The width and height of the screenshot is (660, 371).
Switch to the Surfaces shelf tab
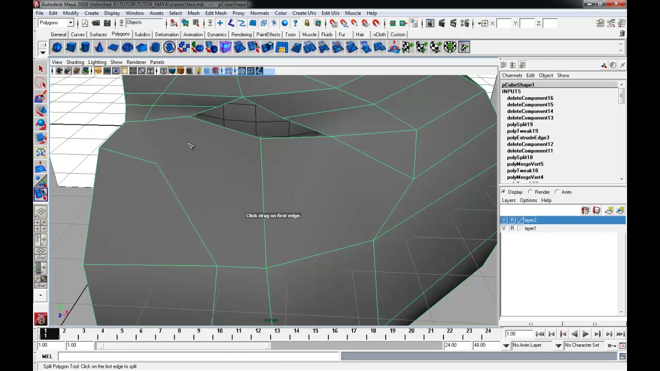(98, 35)
